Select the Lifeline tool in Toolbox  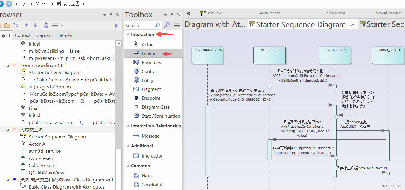click(x=153, y=53)
